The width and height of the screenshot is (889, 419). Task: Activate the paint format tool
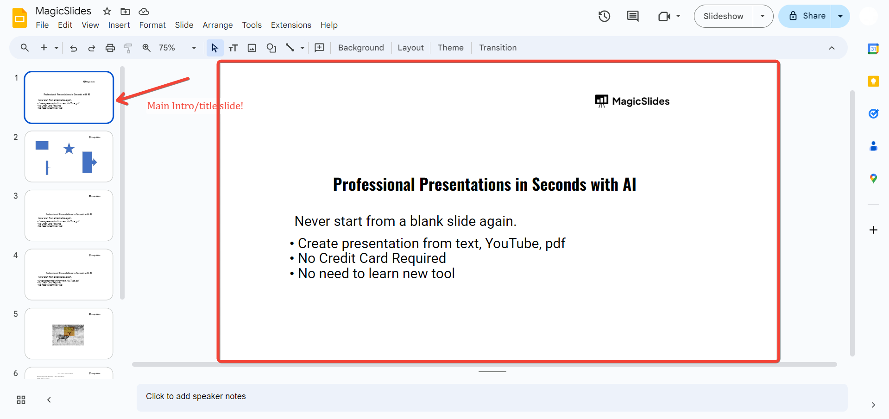click(x=128, y=48)
